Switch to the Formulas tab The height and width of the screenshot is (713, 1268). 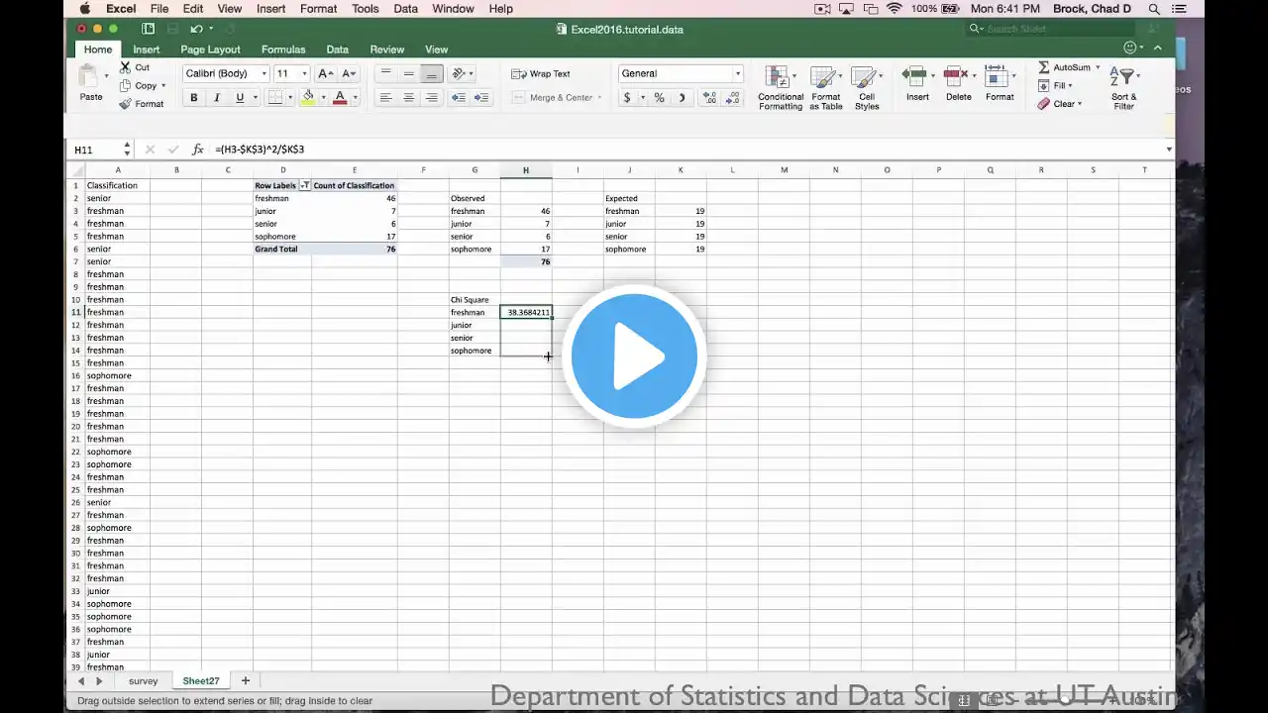(x=283, y=50)
